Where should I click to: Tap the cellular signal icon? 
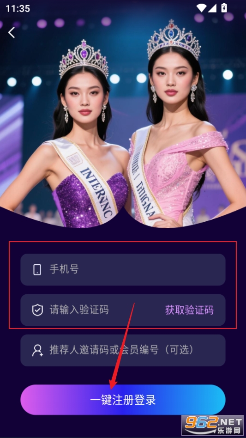[212, 8]
